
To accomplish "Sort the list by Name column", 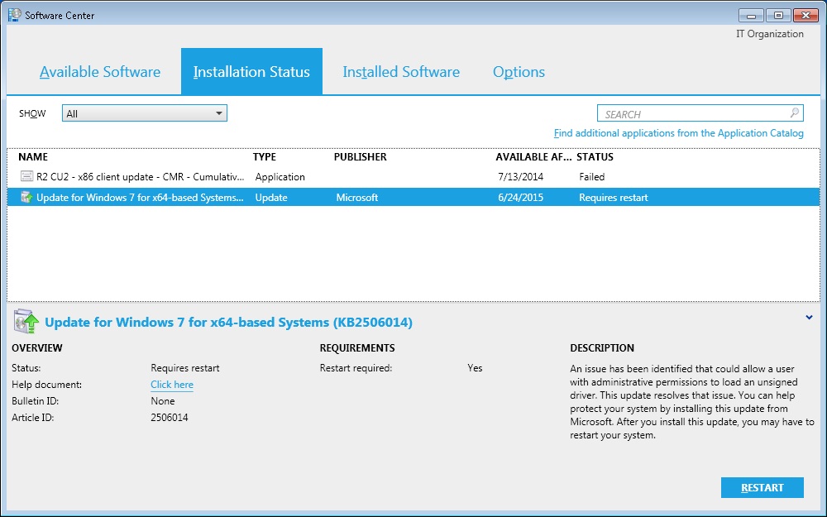I will (x=33, y=156).
